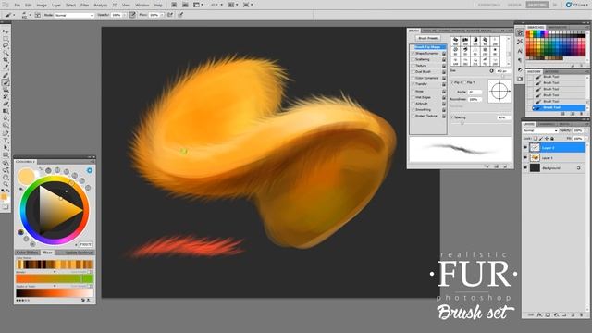The image size is (592, 333).
Task: Open the Opacity slider arrow in options bar
Action: pyautogui.click(x=124, y=15)
